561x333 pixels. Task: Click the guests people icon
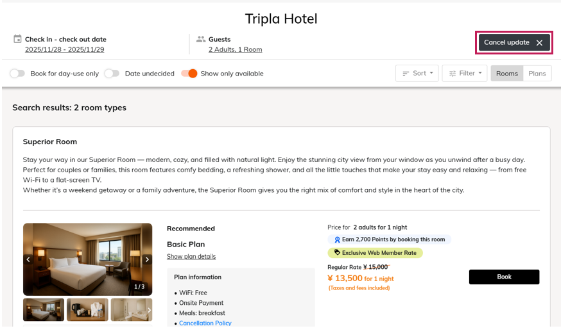tap(201, 39)
